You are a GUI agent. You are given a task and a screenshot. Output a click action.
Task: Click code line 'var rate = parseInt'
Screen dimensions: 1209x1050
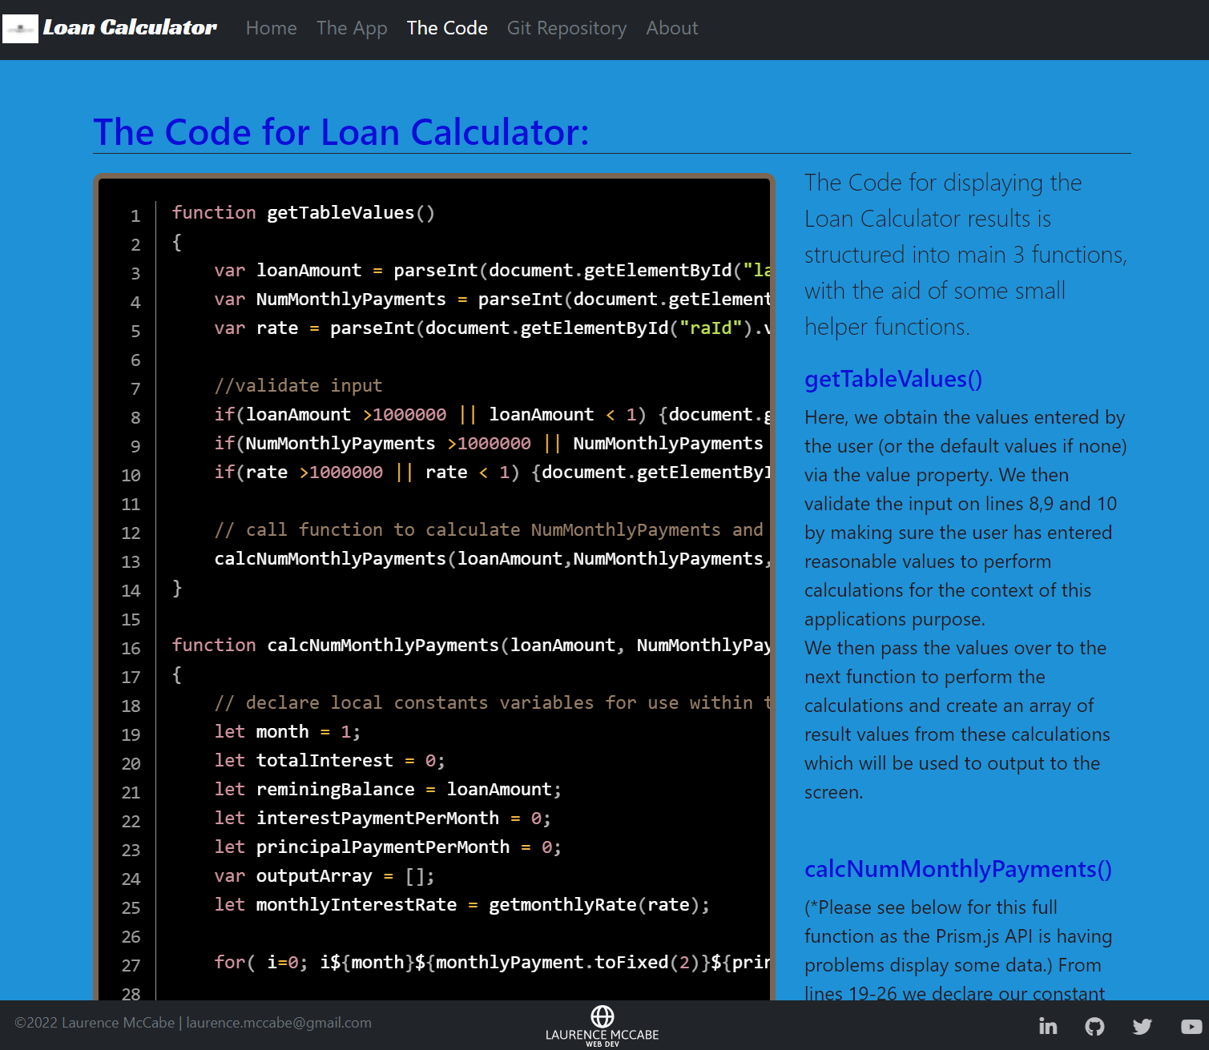[x=492, y=328]
